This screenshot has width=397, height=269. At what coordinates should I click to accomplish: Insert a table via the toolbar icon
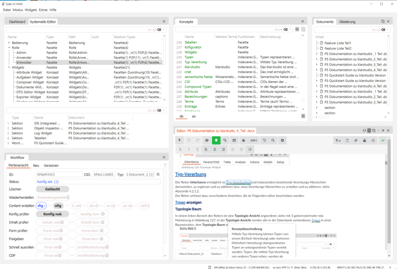pyautogui.click(x=234, y=140)
